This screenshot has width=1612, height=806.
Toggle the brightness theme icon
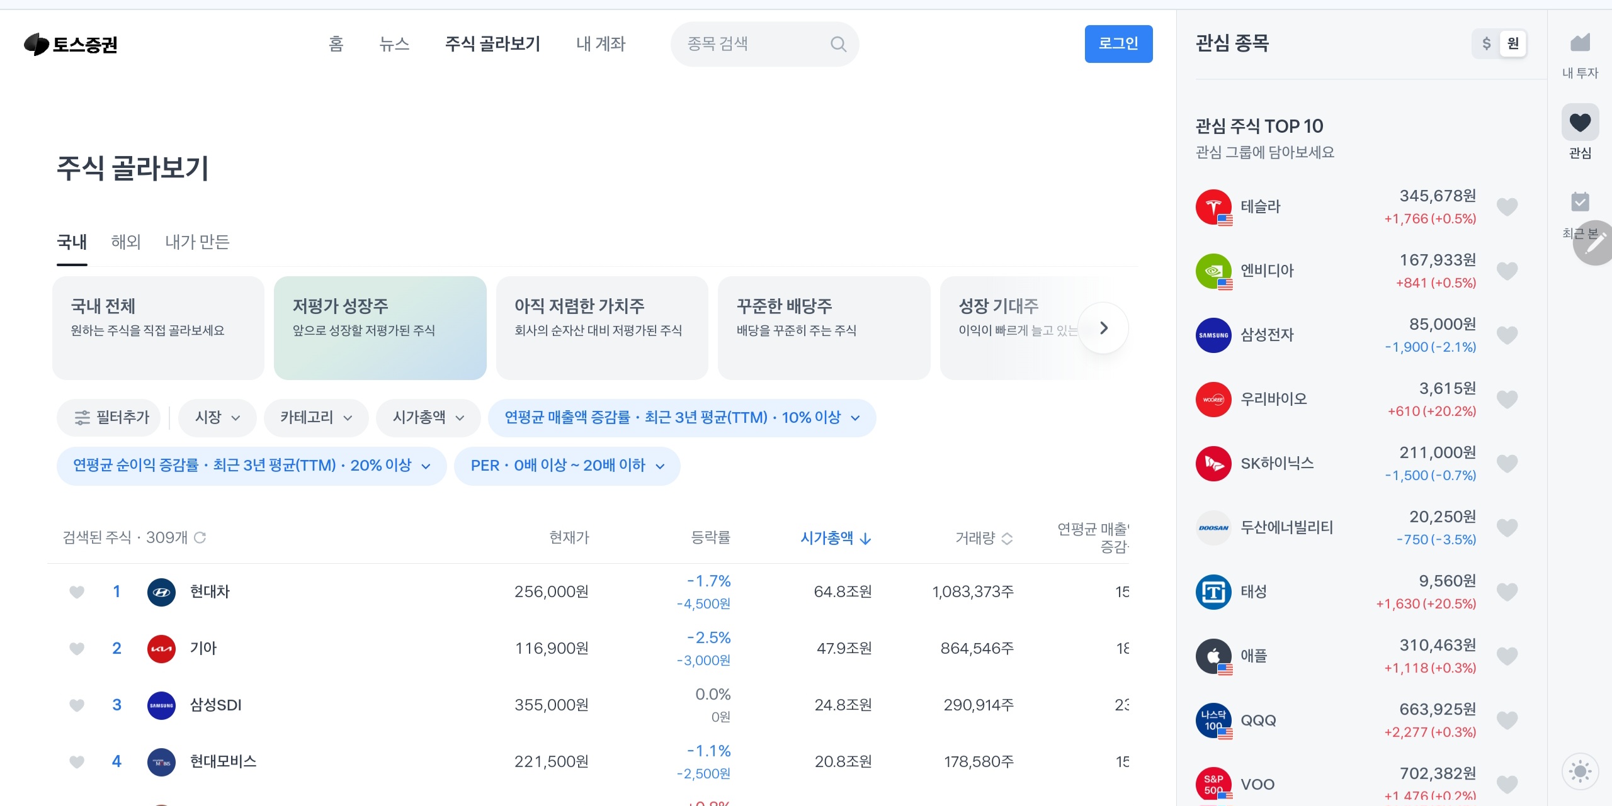click(x=1580, y=771)
